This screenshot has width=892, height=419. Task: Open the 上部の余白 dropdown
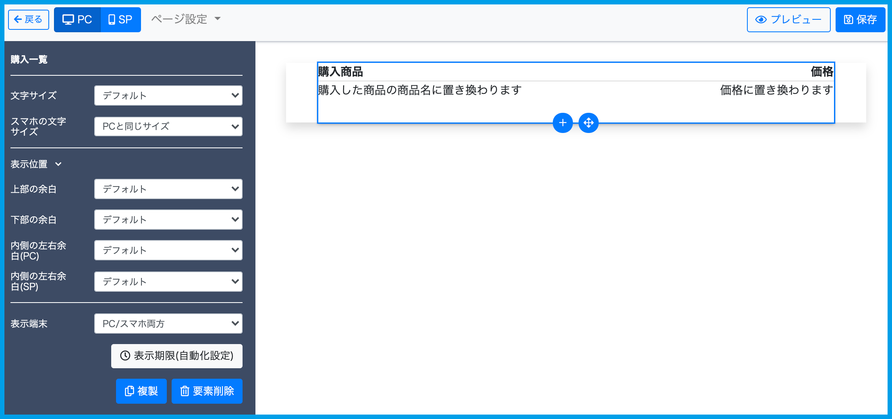coord(168,189)
